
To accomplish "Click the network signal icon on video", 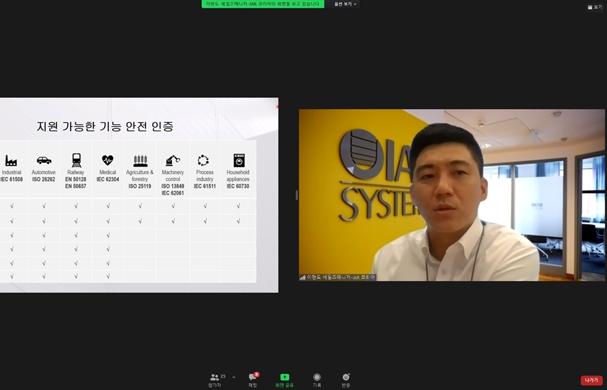I will click(x=302, y=277).
